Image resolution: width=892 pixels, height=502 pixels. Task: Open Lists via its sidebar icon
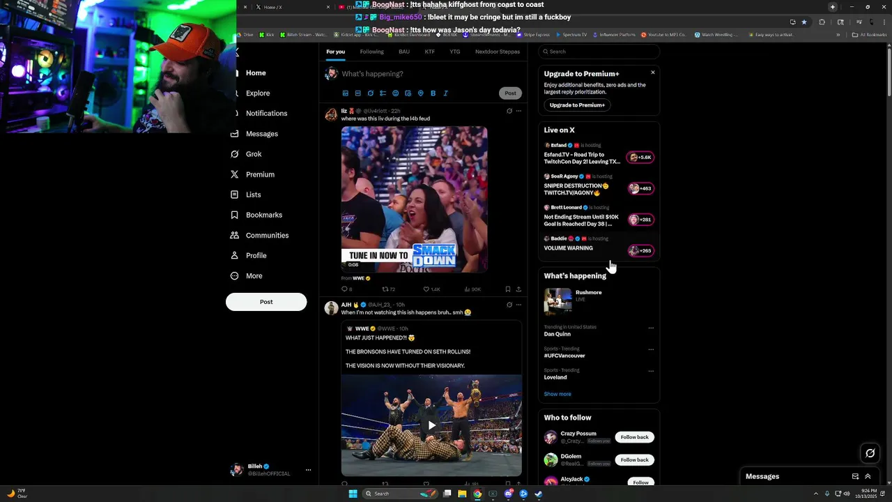coord(235,195)
